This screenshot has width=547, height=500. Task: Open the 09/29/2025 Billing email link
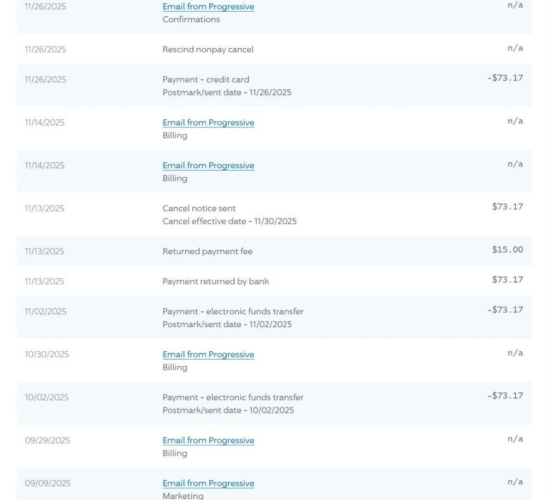[208, 440]
